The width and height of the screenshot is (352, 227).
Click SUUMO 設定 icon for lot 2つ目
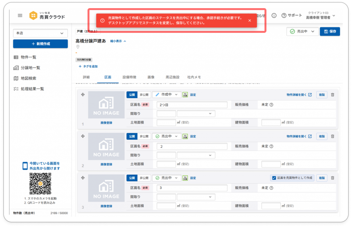[x=185, y=95]
